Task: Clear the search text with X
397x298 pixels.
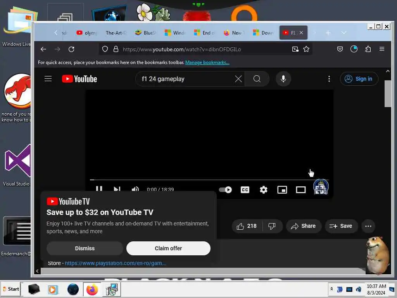Action: click(238, 79)
